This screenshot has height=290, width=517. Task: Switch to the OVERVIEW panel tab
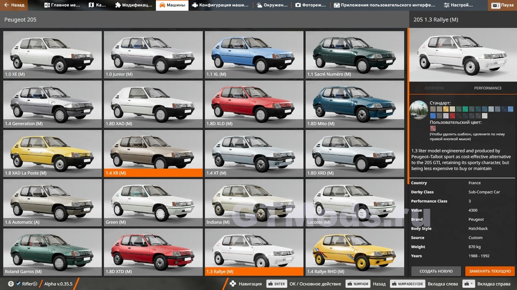(434, 88)
